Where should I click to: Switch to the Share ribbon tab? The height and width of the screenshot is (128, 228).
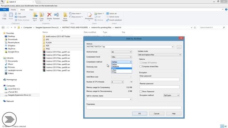coord(22,10)
